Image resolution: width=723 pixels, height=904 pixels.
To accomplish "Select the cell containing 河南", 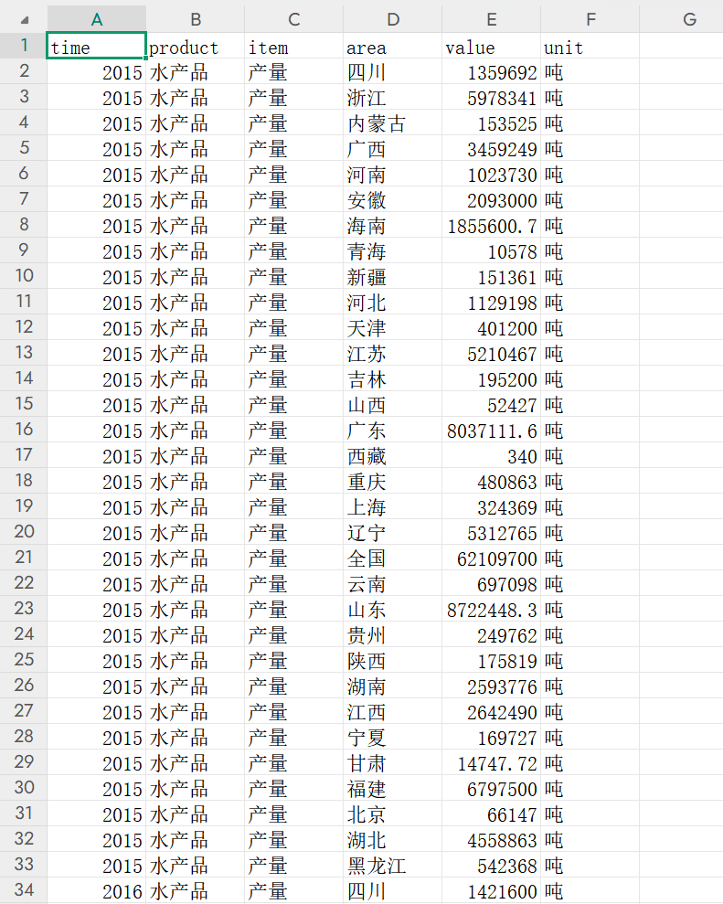I will tap(393, 174).
